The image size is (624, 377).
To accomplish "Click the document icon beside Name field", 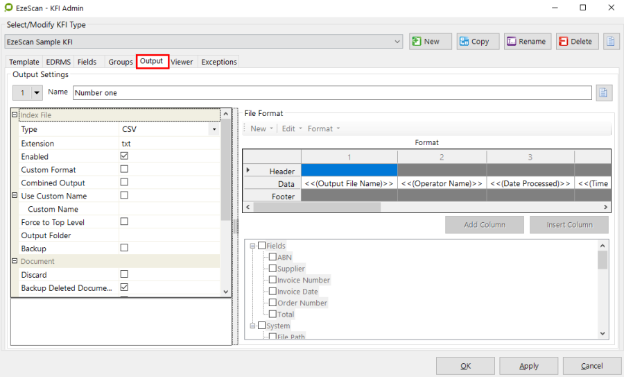I will click(x=603, y=92).
